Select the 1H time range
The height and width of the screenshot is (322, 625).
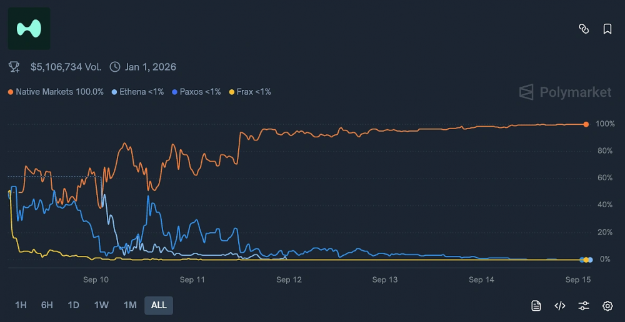[x=21, y=305]
